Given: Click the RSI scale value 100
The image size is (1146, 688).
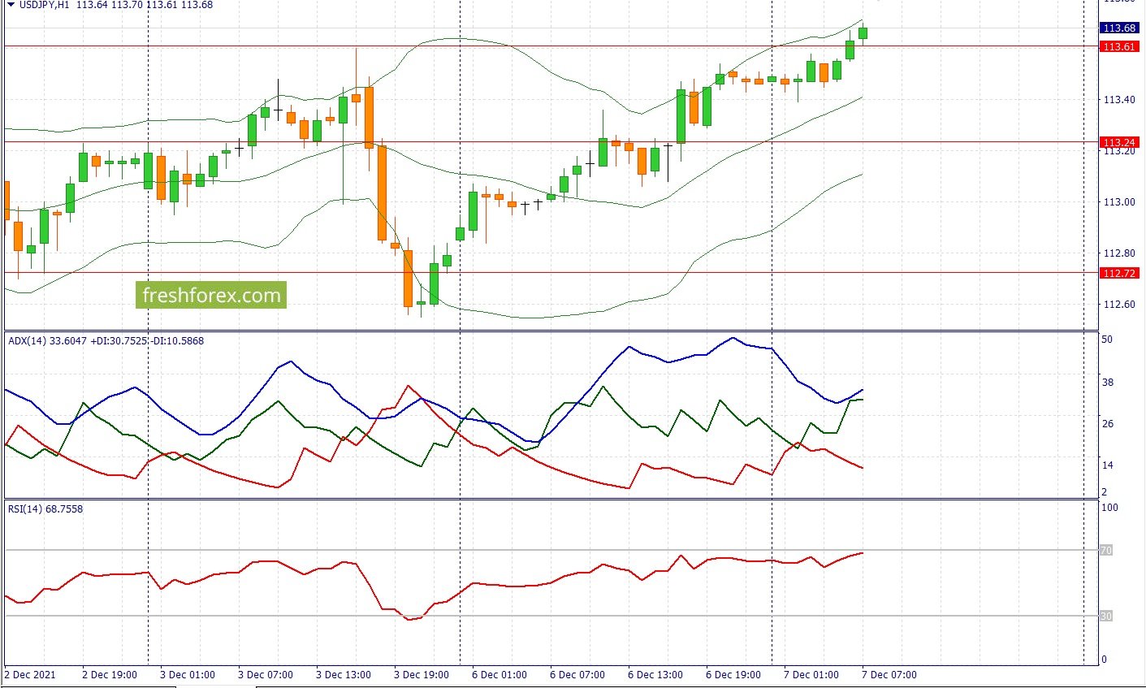Looking at the screenshot, I should point(1109,508).
